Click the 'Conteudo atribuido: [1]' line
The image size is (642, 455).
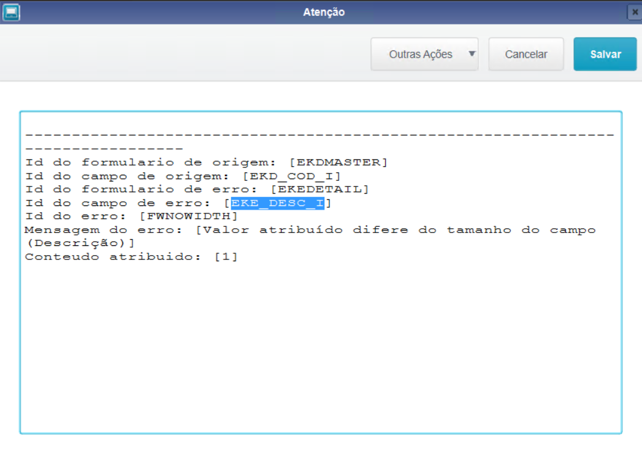(131, 257)
